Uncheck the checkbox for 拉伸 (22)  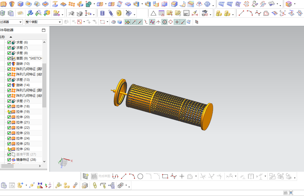tap(9, 128)
